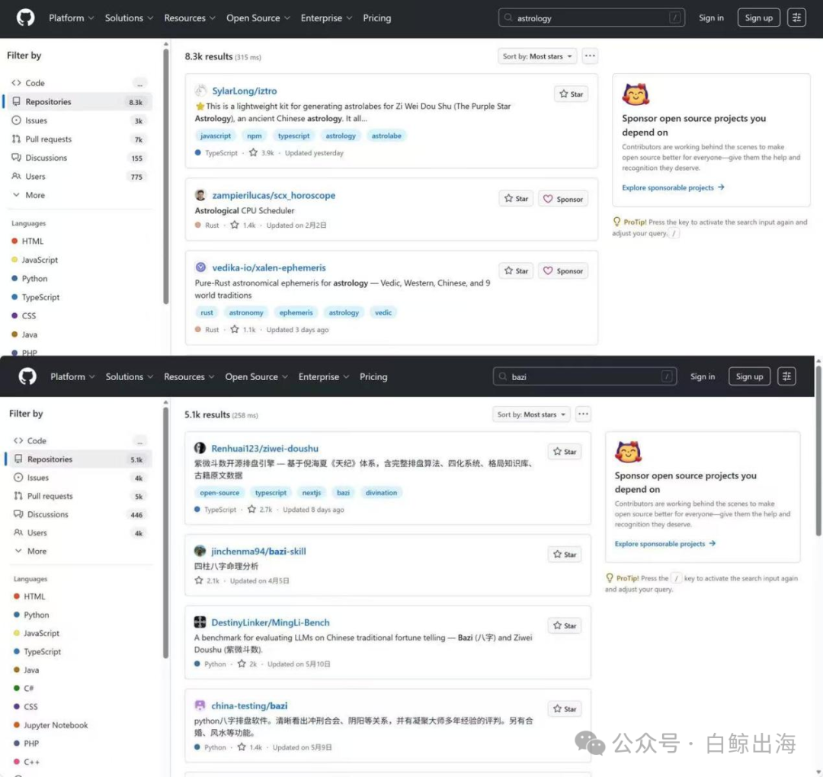Viewport: 823px width, 777px height.
Task: Open Pricing in the astrology page header
Action: pos(377,18)
